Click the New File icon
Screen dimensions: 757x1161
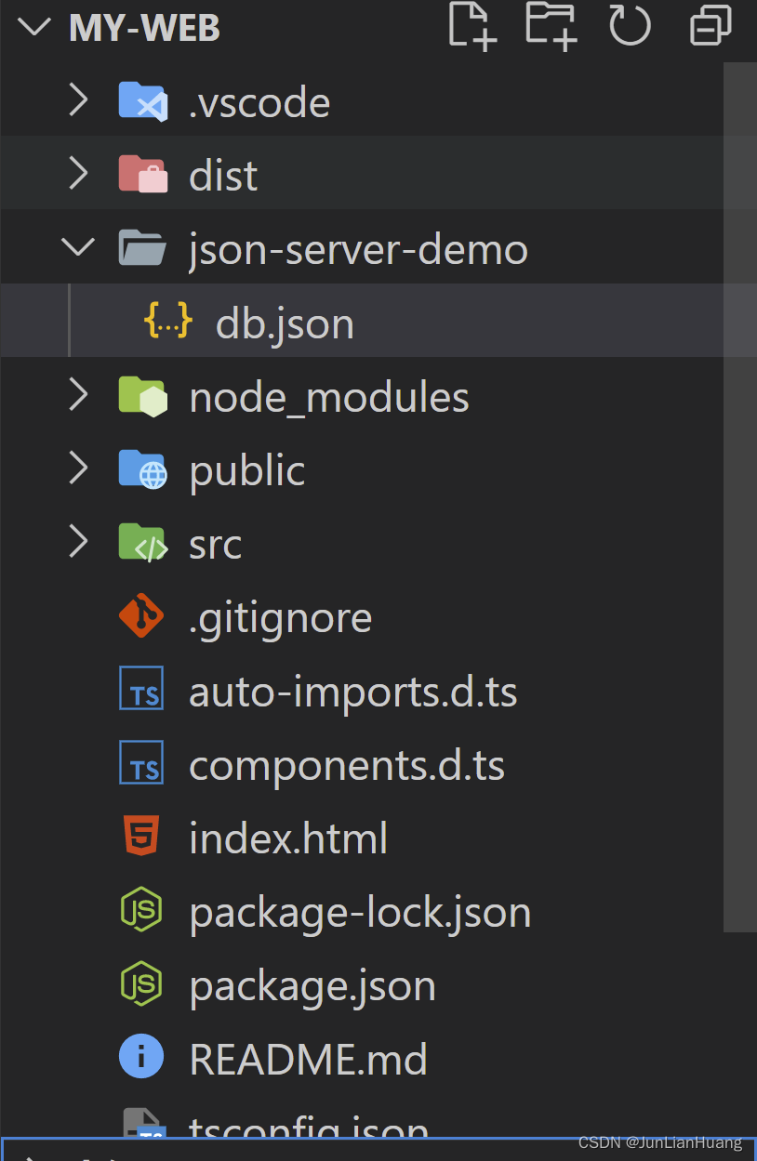(472, 25)
